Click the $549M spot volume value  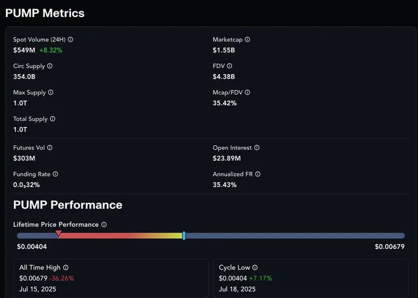24,50
